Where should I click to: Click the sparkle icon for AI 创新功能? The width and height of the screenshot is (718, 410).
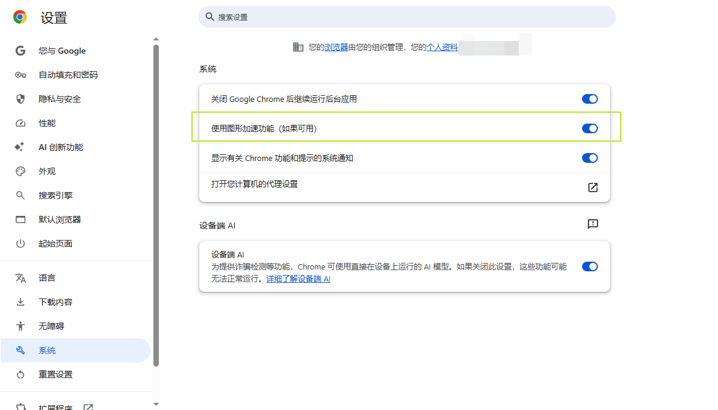[x=20, y=147]
